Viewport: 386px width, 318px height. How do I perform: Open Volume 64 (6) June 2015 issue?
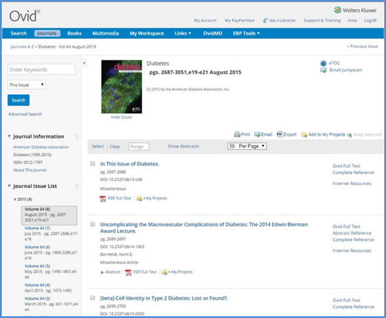point(37,247)
